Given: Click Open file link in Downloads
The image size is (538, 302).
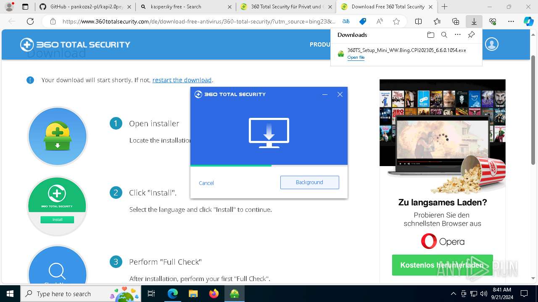Looking at the screenshot, I should [x=356, y=57].
